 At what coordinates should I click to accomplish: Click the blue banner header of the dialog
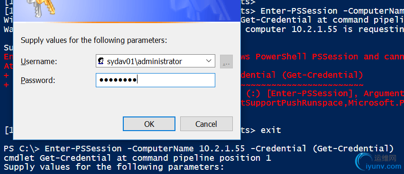point(127,11)
